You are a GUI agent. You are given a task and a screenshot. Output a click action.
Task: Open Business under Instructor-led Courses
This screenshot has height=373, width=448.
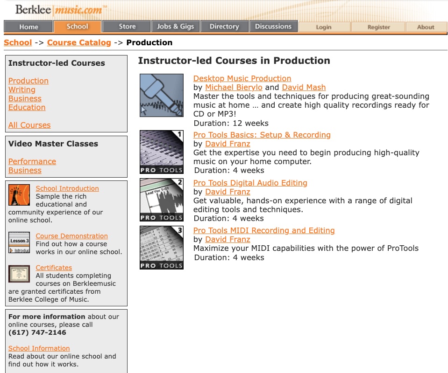click(25, 98)
